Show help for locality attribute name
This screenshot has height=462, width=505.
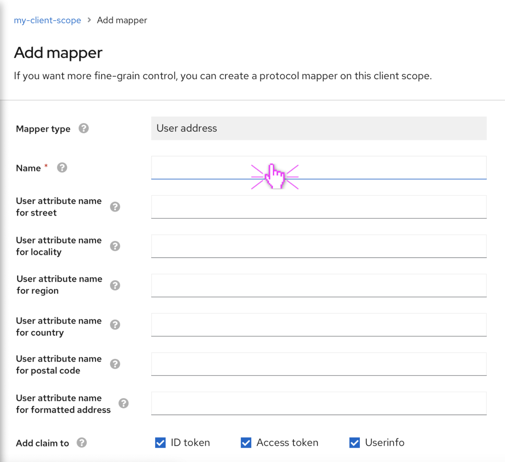point(115,246)
